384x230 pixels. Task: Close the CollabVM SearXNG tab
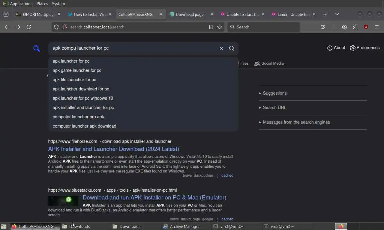pyautogui.click(x=161, y=14)
